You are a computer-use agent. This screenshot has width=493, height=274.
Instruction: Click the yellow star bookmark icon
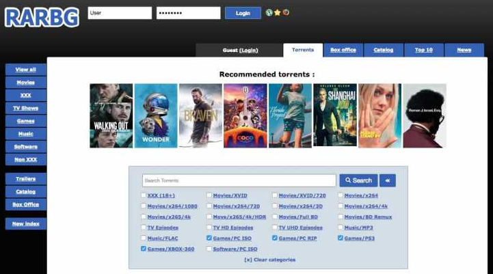(x=278, y=12)
